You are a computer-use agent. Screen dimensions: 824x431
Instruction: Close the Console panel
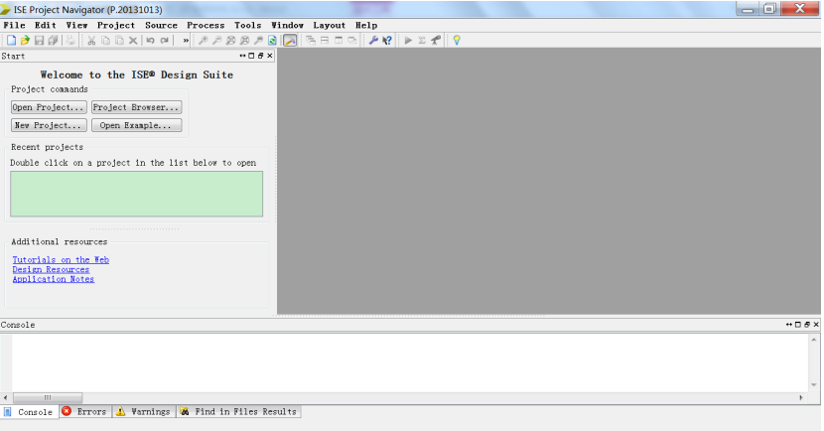click(816, 325)
